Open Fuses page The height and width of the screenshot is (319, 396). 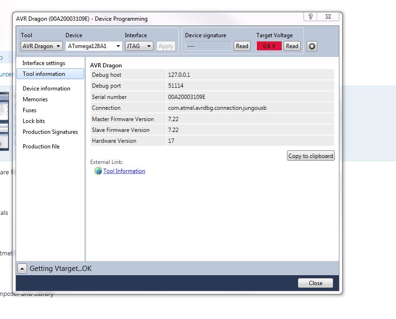pos(30,110)
